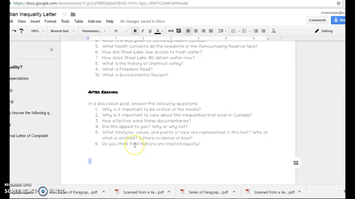Clear formatting with the Tx icon
355x199 pixels.
click(273, 31)
